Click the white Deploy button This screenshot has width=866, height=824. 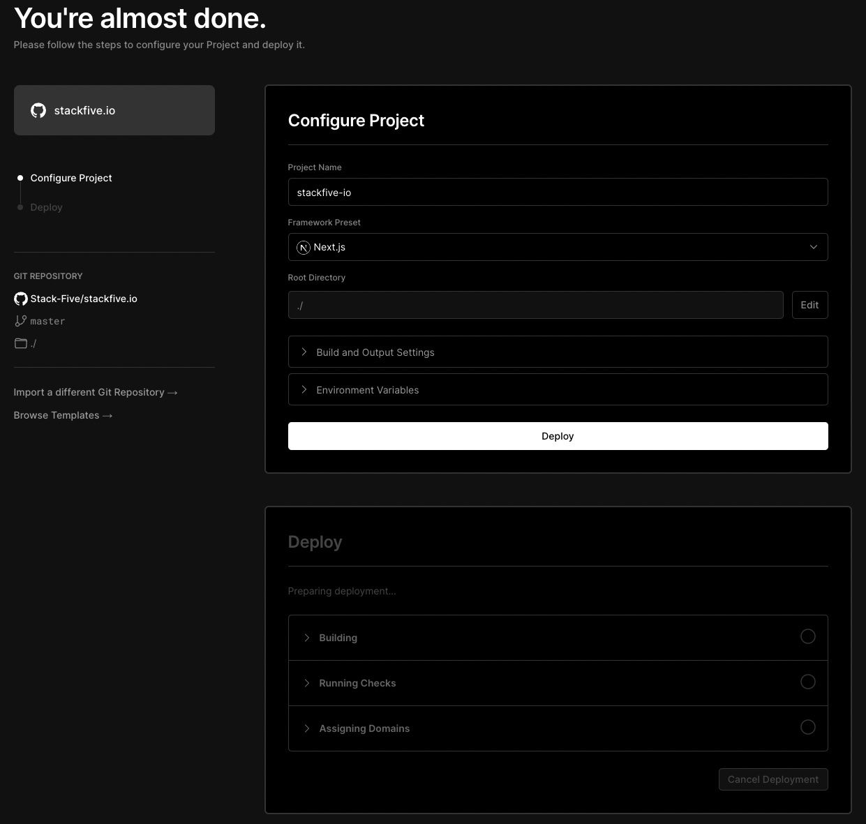pos(558,436)
